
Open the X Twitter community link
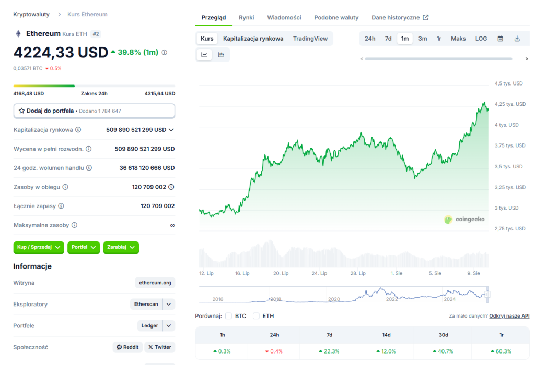(160, 347)
